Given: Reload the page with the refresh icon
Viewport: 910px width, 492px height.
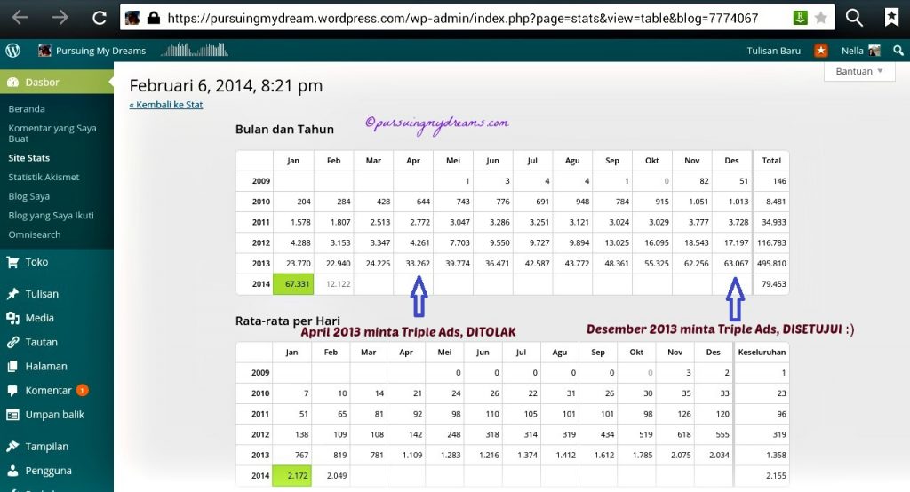Looking at the screenshot, I should (100, 18).
